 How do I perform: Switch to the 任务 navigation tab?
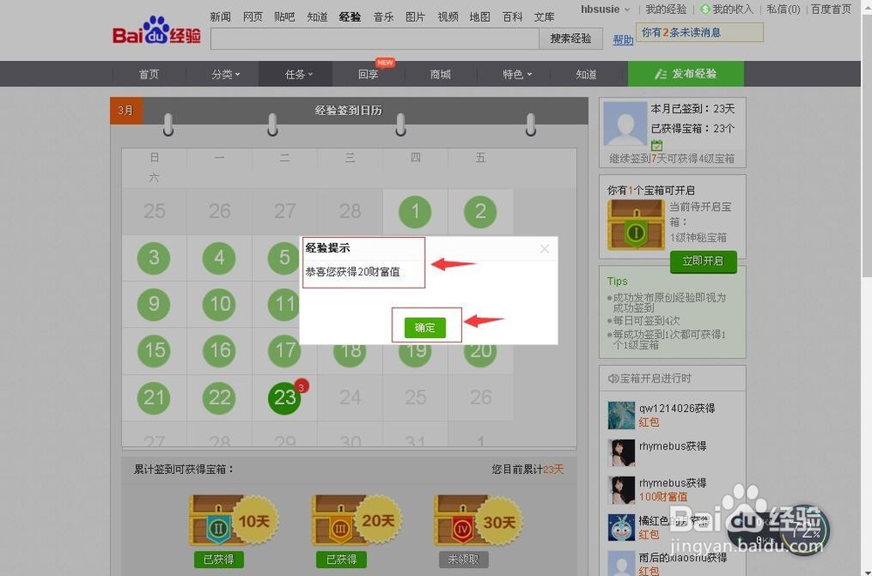coord(295,74)
